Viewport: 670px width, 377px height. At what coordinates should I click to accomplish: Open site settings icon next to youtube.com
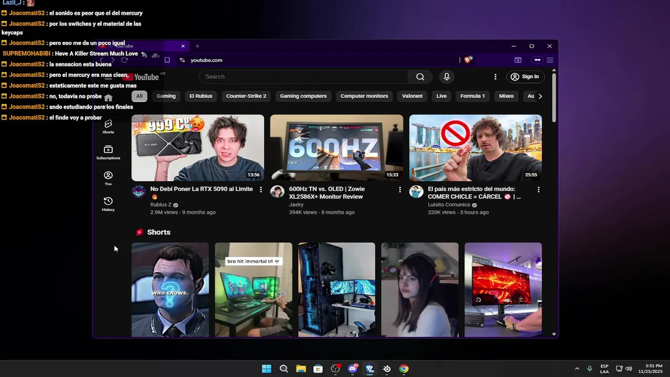pyautogui.click(x=182, y=60)
